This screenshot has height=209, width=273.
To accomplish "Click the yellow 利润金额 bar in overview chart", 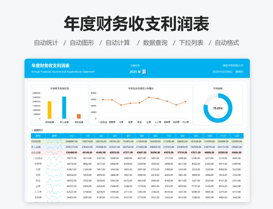I will click(49, 110).
